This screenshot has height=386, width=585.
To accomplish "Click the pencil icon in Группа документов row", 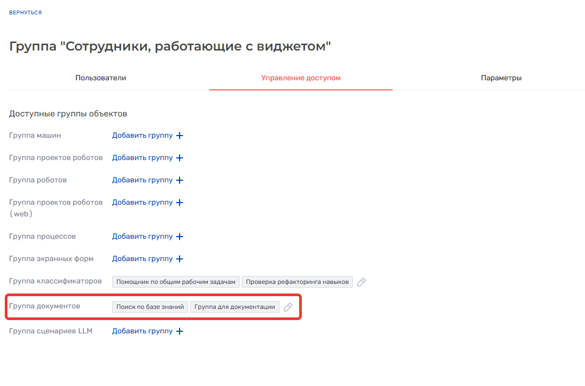I will [288, 307].
